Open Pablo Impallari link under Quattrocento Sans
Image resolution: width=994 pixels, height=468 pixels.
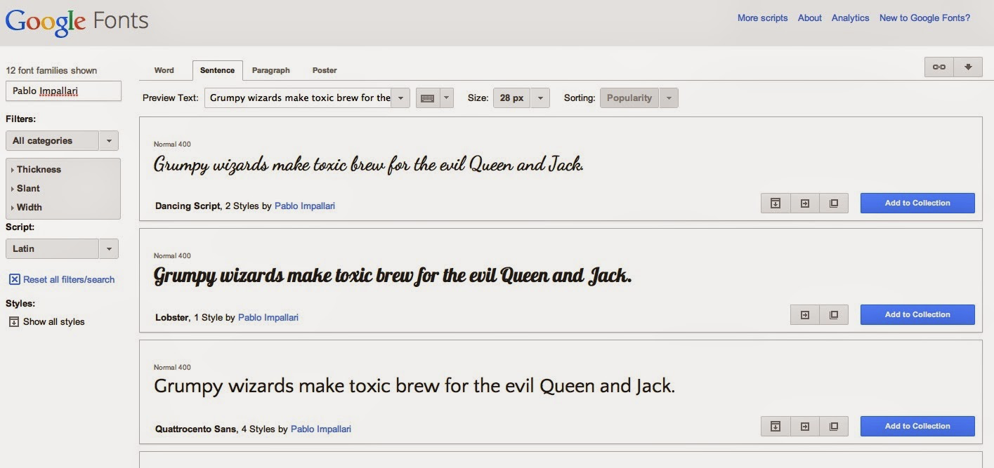pyautogui.click(x=321, y=429)
